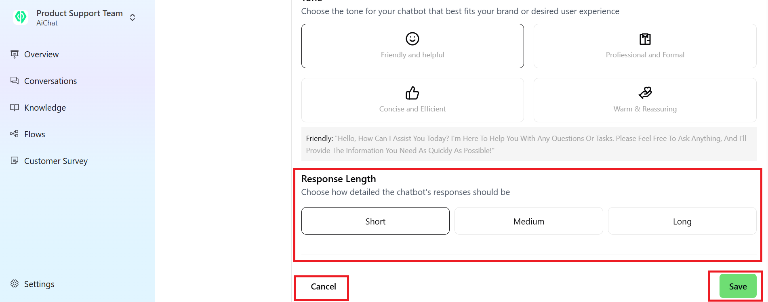768x302 pixels.
Task: Click the smiley face tone icon
Action: 412,39
